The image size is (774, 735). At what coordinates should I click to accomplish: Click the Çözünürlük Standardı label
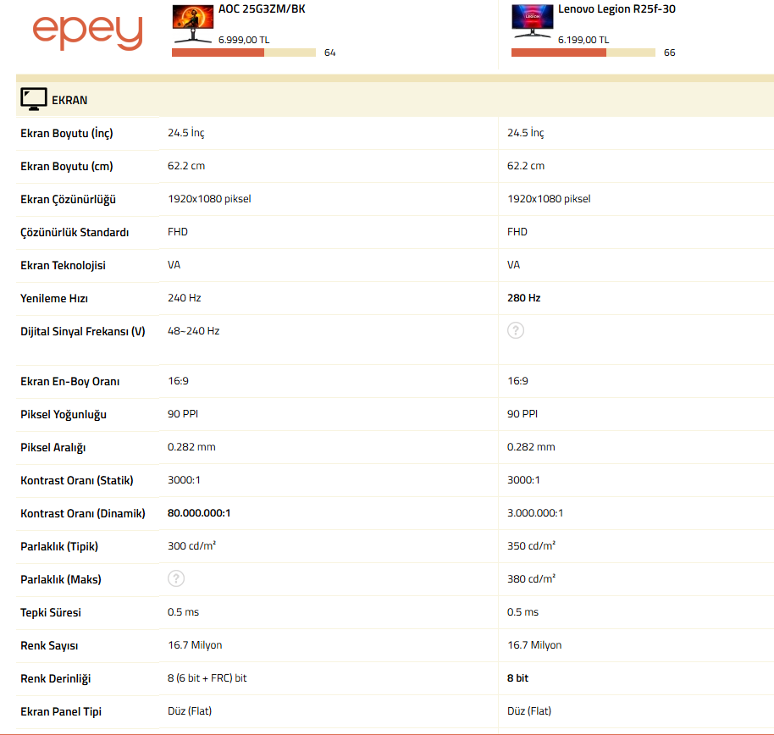point(75,233)
